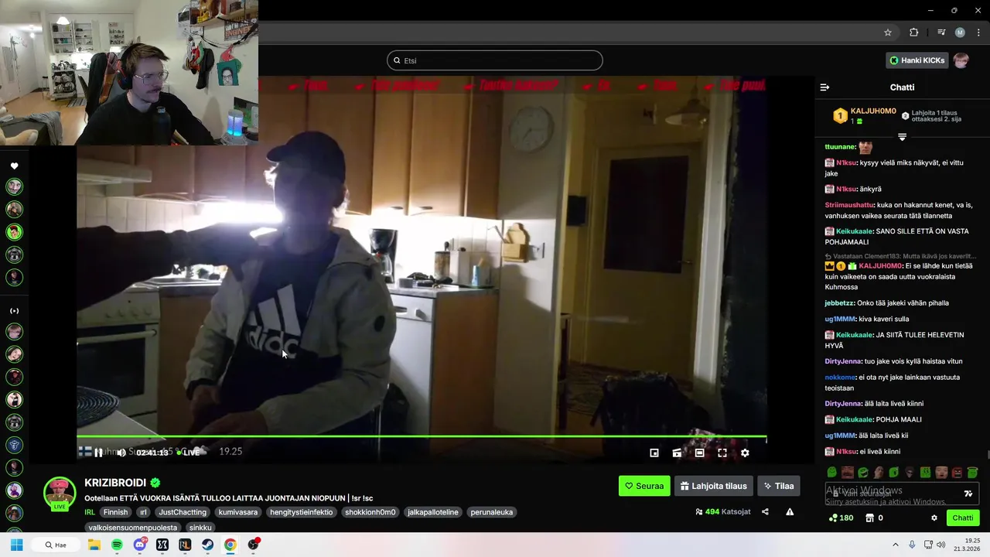
Task: Open Chrome profile avatar
Action: coord(960,32)
